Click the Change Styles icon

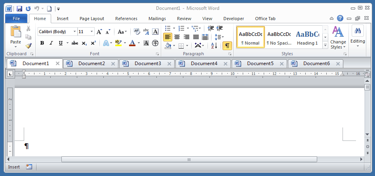point(338,32)
